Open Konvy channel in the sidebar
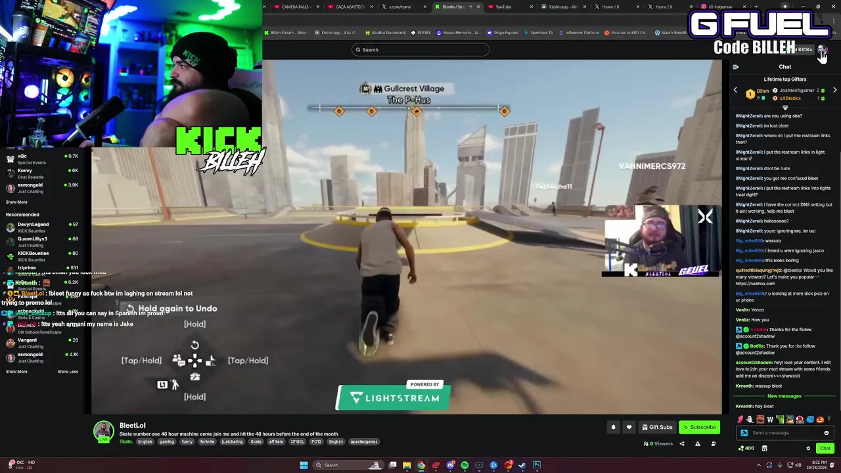The height and width of the screenshot is (473, 841). [42, 173]
